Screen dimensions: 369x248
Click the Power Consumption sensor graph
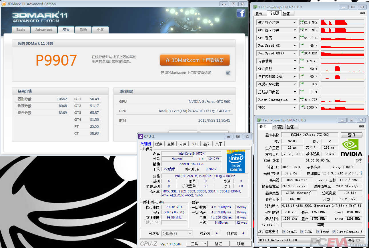point(342,100)
